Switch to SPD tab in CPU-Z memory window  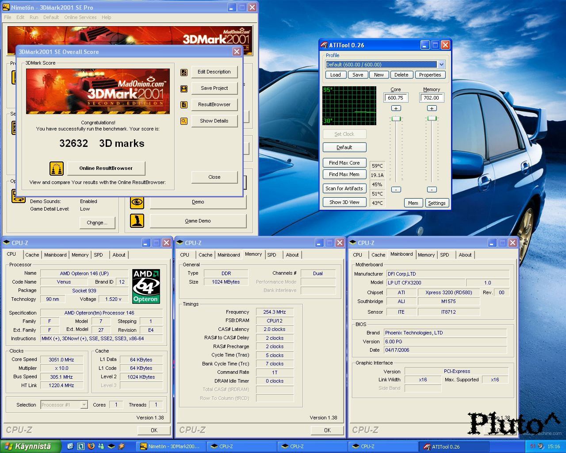click(272, 255)
